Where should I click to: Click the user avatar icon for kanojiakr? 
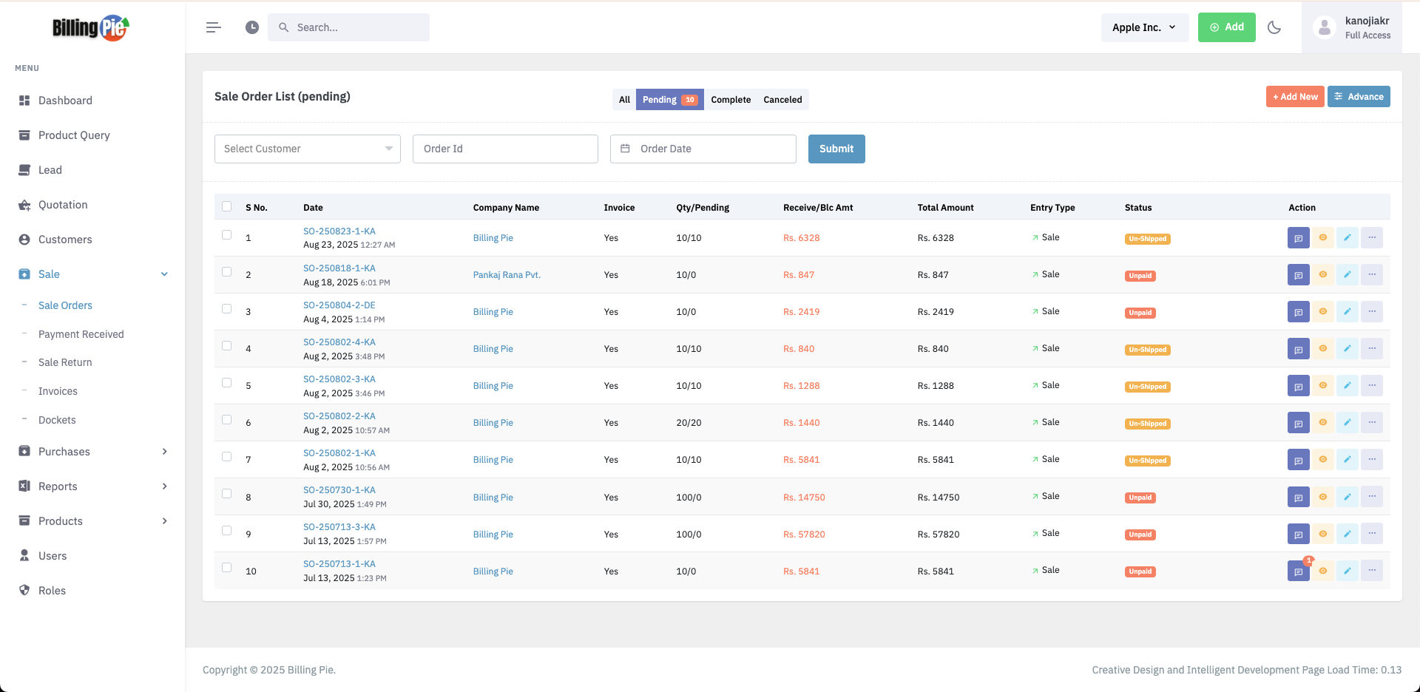[1325, 27]
